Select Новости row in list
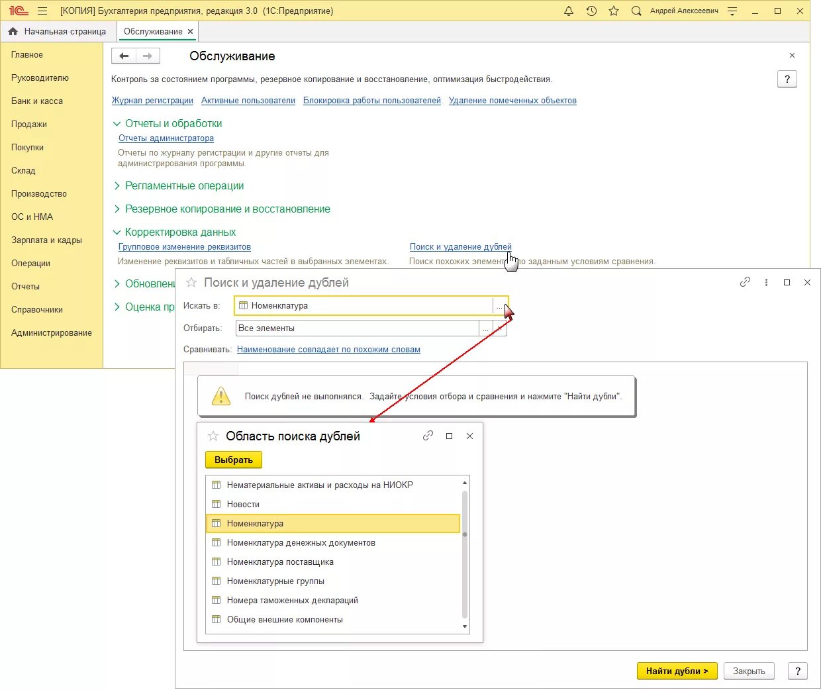Viewport: 823px width, 690px height. tap(333, 505)
